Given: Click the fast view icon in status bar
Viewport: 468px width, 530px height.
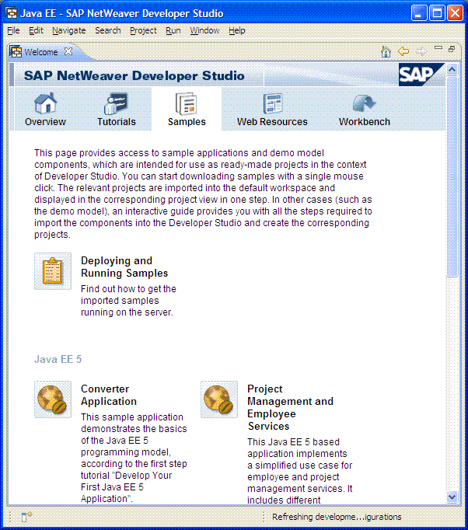Looking at the screenshot, I should tap(26, 517).
